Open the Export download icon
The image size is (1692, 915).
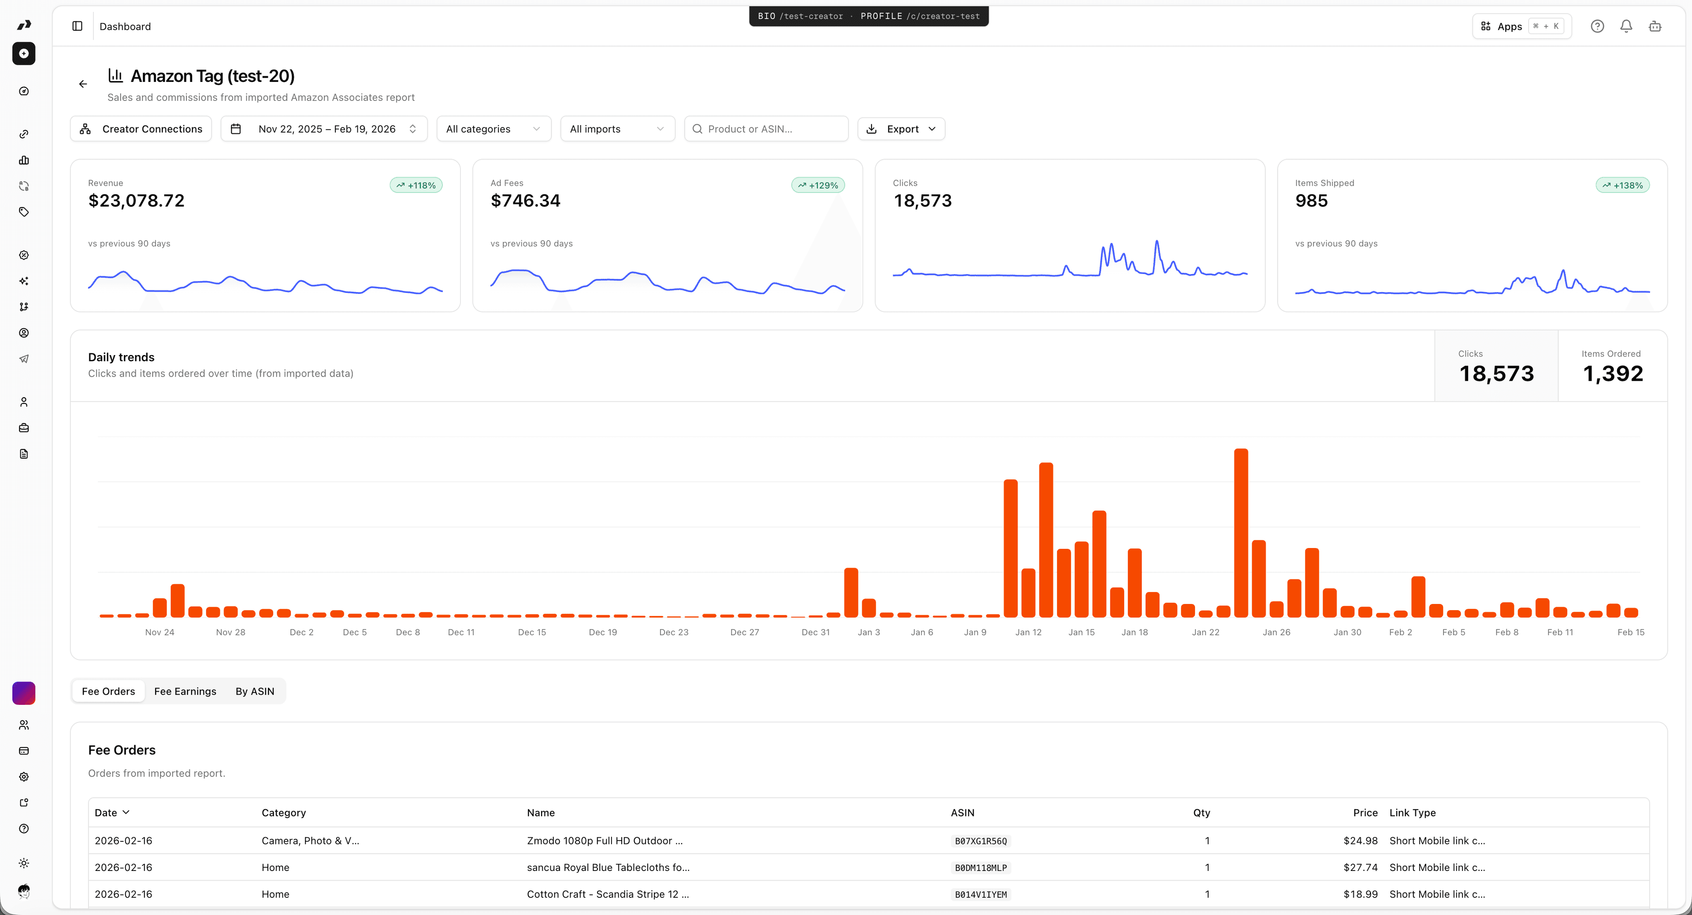(x=872, y=129)
